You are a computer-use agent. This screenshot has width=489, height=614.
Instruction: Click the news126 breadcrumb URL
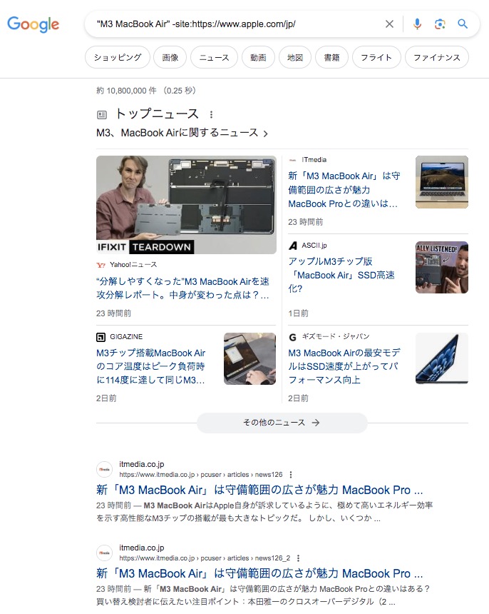click(x=201, y=475)
